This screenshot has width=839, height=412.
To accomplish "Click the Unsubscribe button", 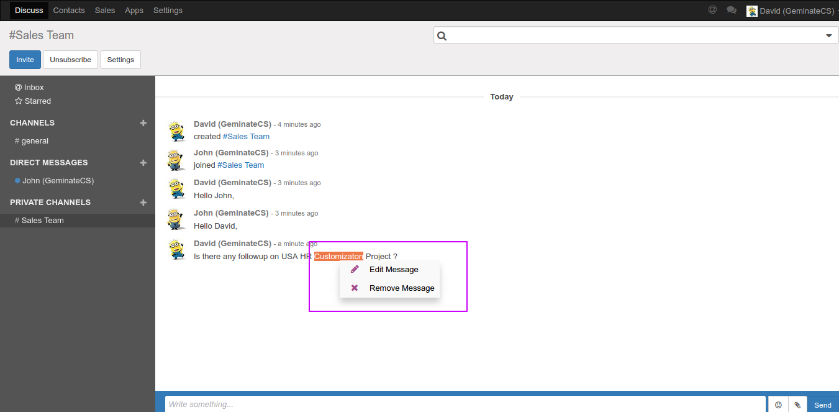I will click(71, 60).
